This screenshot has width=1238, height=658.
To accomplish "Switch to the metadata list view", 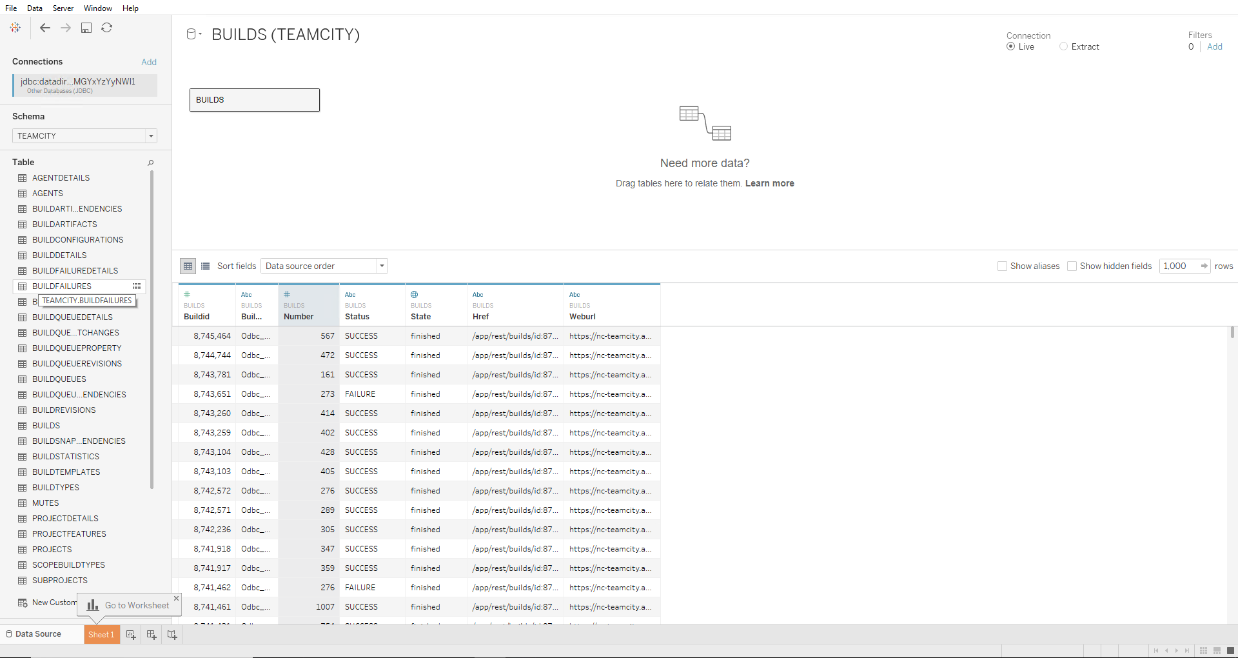I will [206, 266].
